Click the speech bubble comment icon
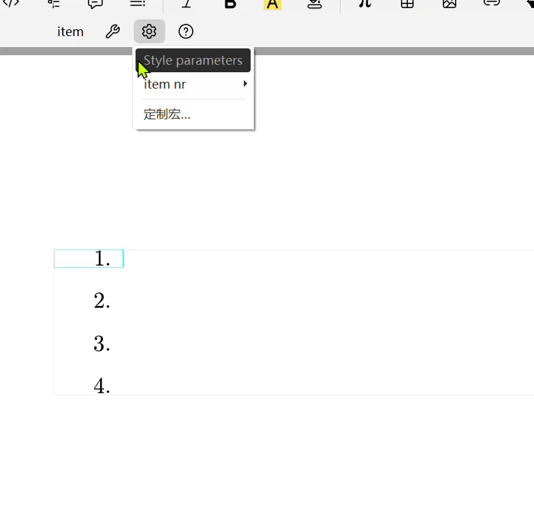This screenshot has height=518, width=534. (95, 4)
